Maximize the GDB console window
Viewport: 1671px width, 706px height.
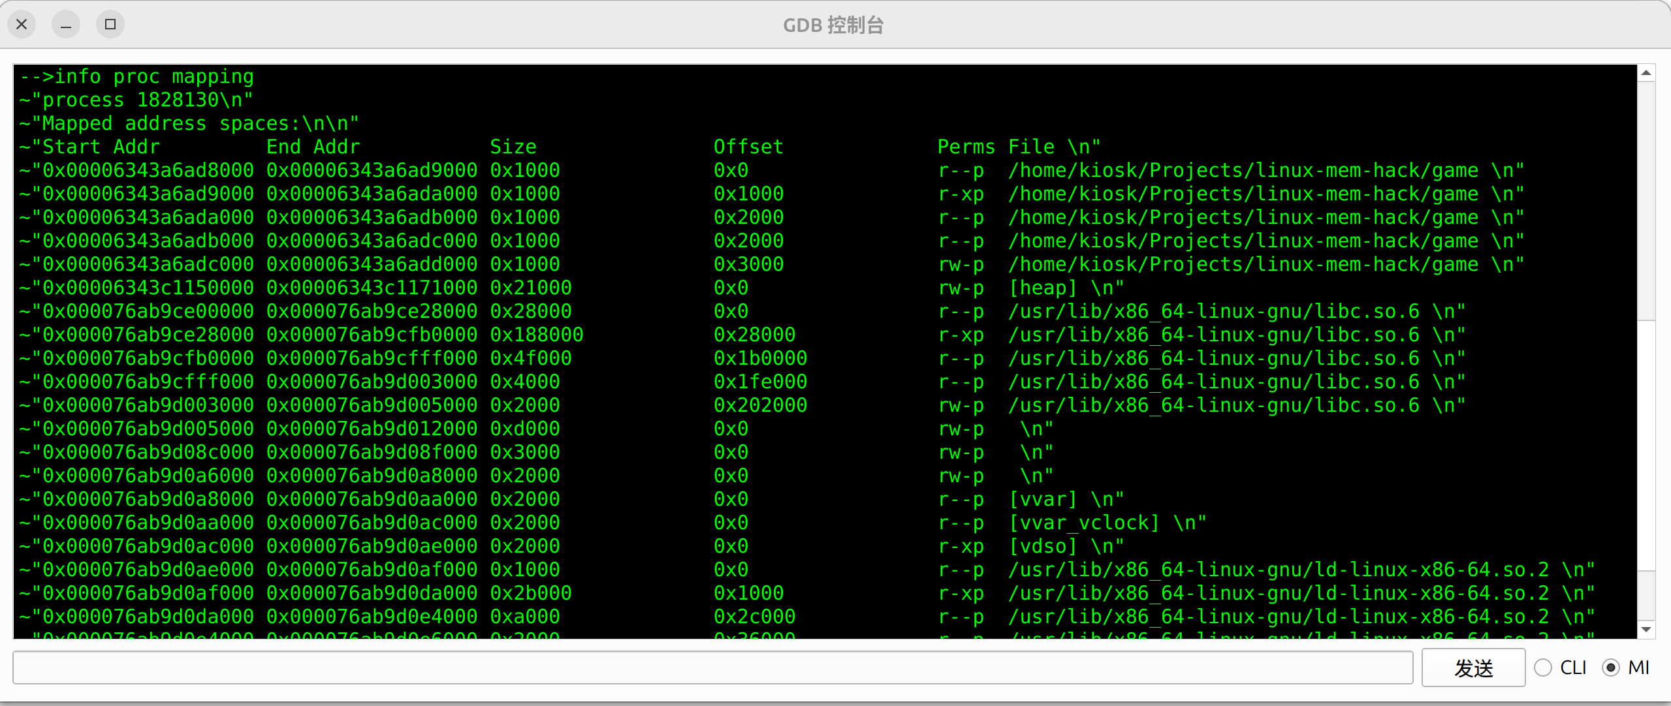coord(110,24)
